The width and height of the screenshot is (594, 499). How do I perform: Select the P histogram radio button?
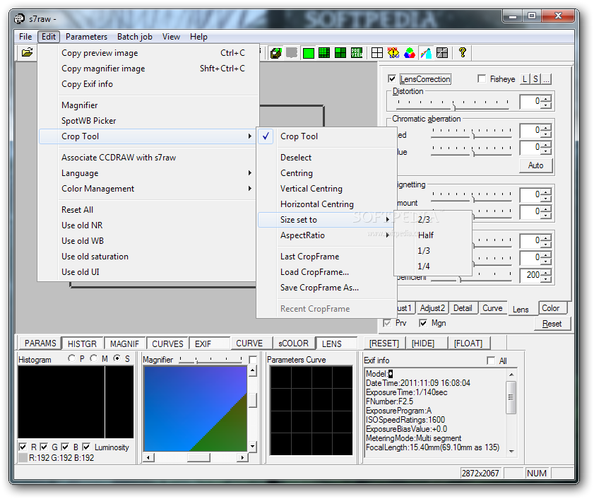click(x=71, y=358)
